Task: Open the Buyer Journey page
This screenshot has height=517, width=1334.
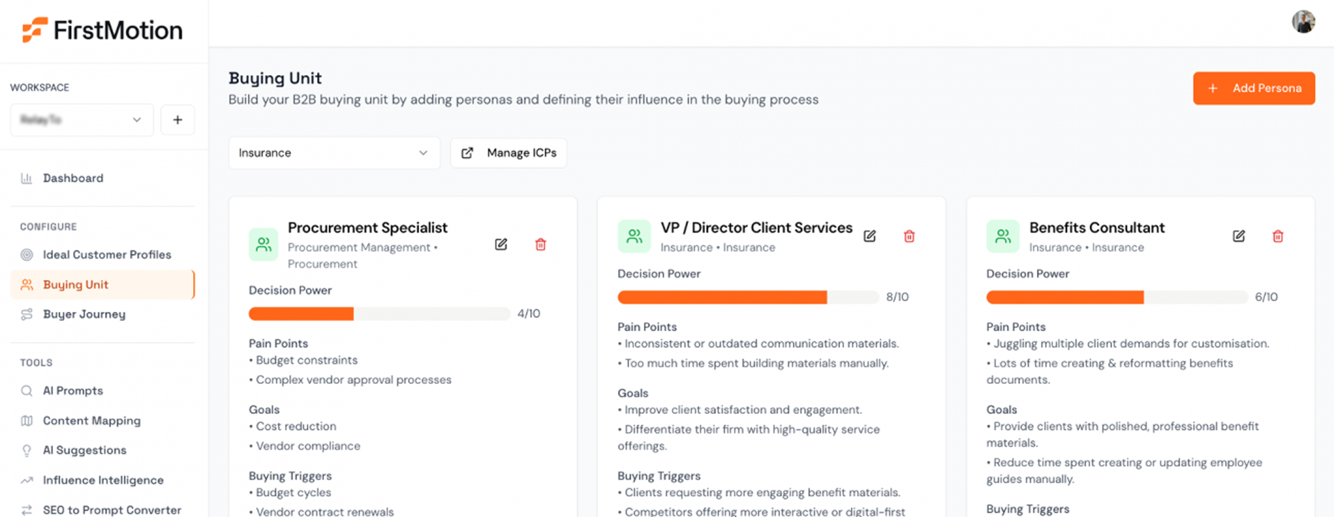Action: [84, 314]
